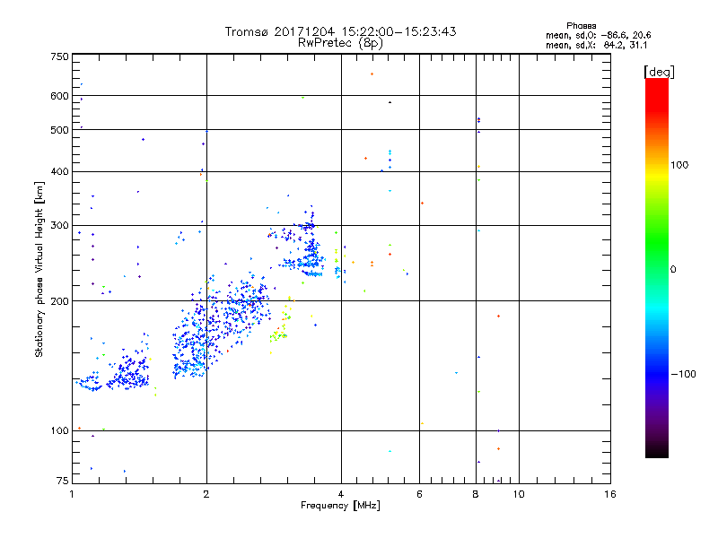The width and height of the screenshot is (718, 538).
Task: Click the y-axis tick label '500'
Action: 59,130
